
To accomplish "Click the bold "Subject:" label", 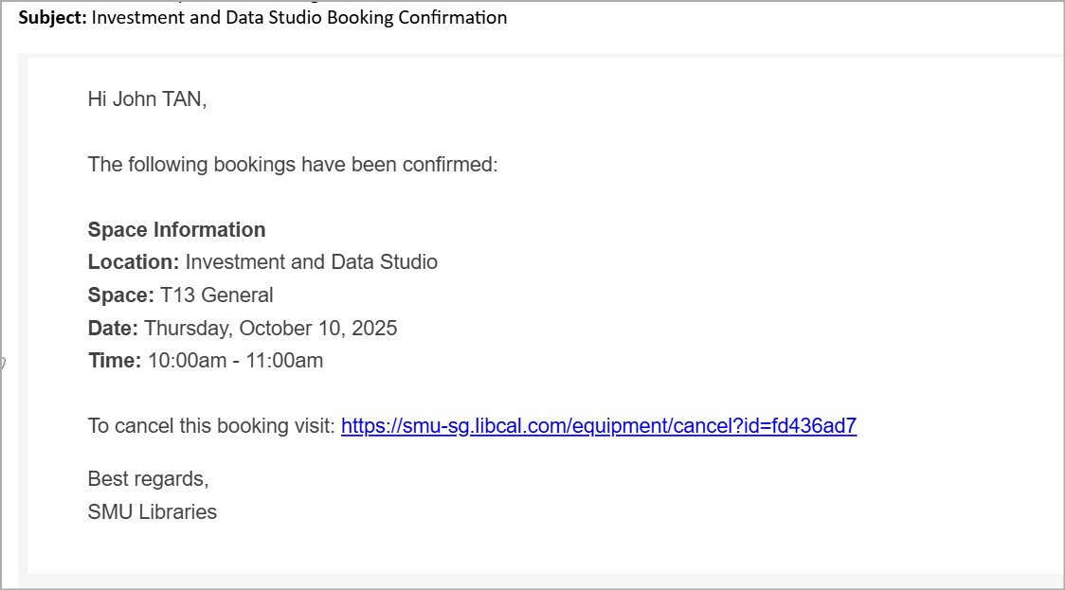I will (53, 18).
